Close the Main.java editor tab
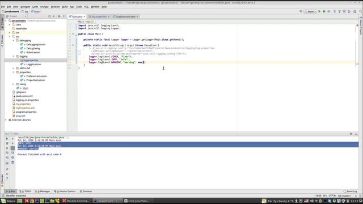Image resolution: width=363 pixels, height=204 pixels. (85, 16)
